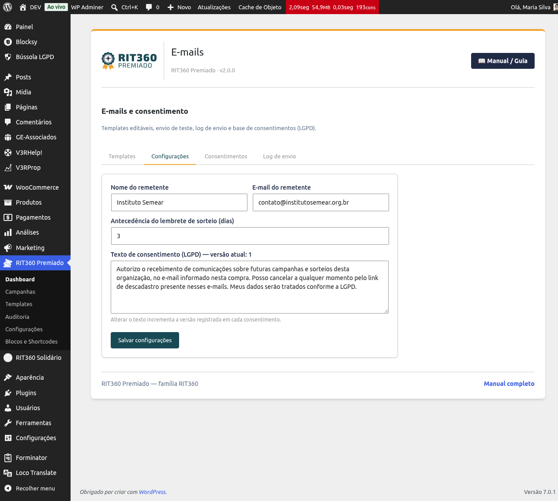This screenshot has height=501, width=558.
Task: Open the Marketing megaphone icon
Action: 8,248
